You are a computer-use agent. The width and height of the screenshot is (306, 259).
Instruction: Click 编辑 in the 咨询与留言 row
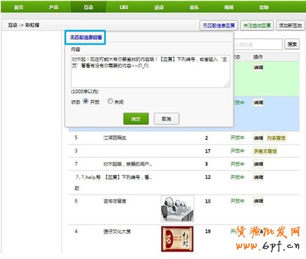[x=258, y=201]
